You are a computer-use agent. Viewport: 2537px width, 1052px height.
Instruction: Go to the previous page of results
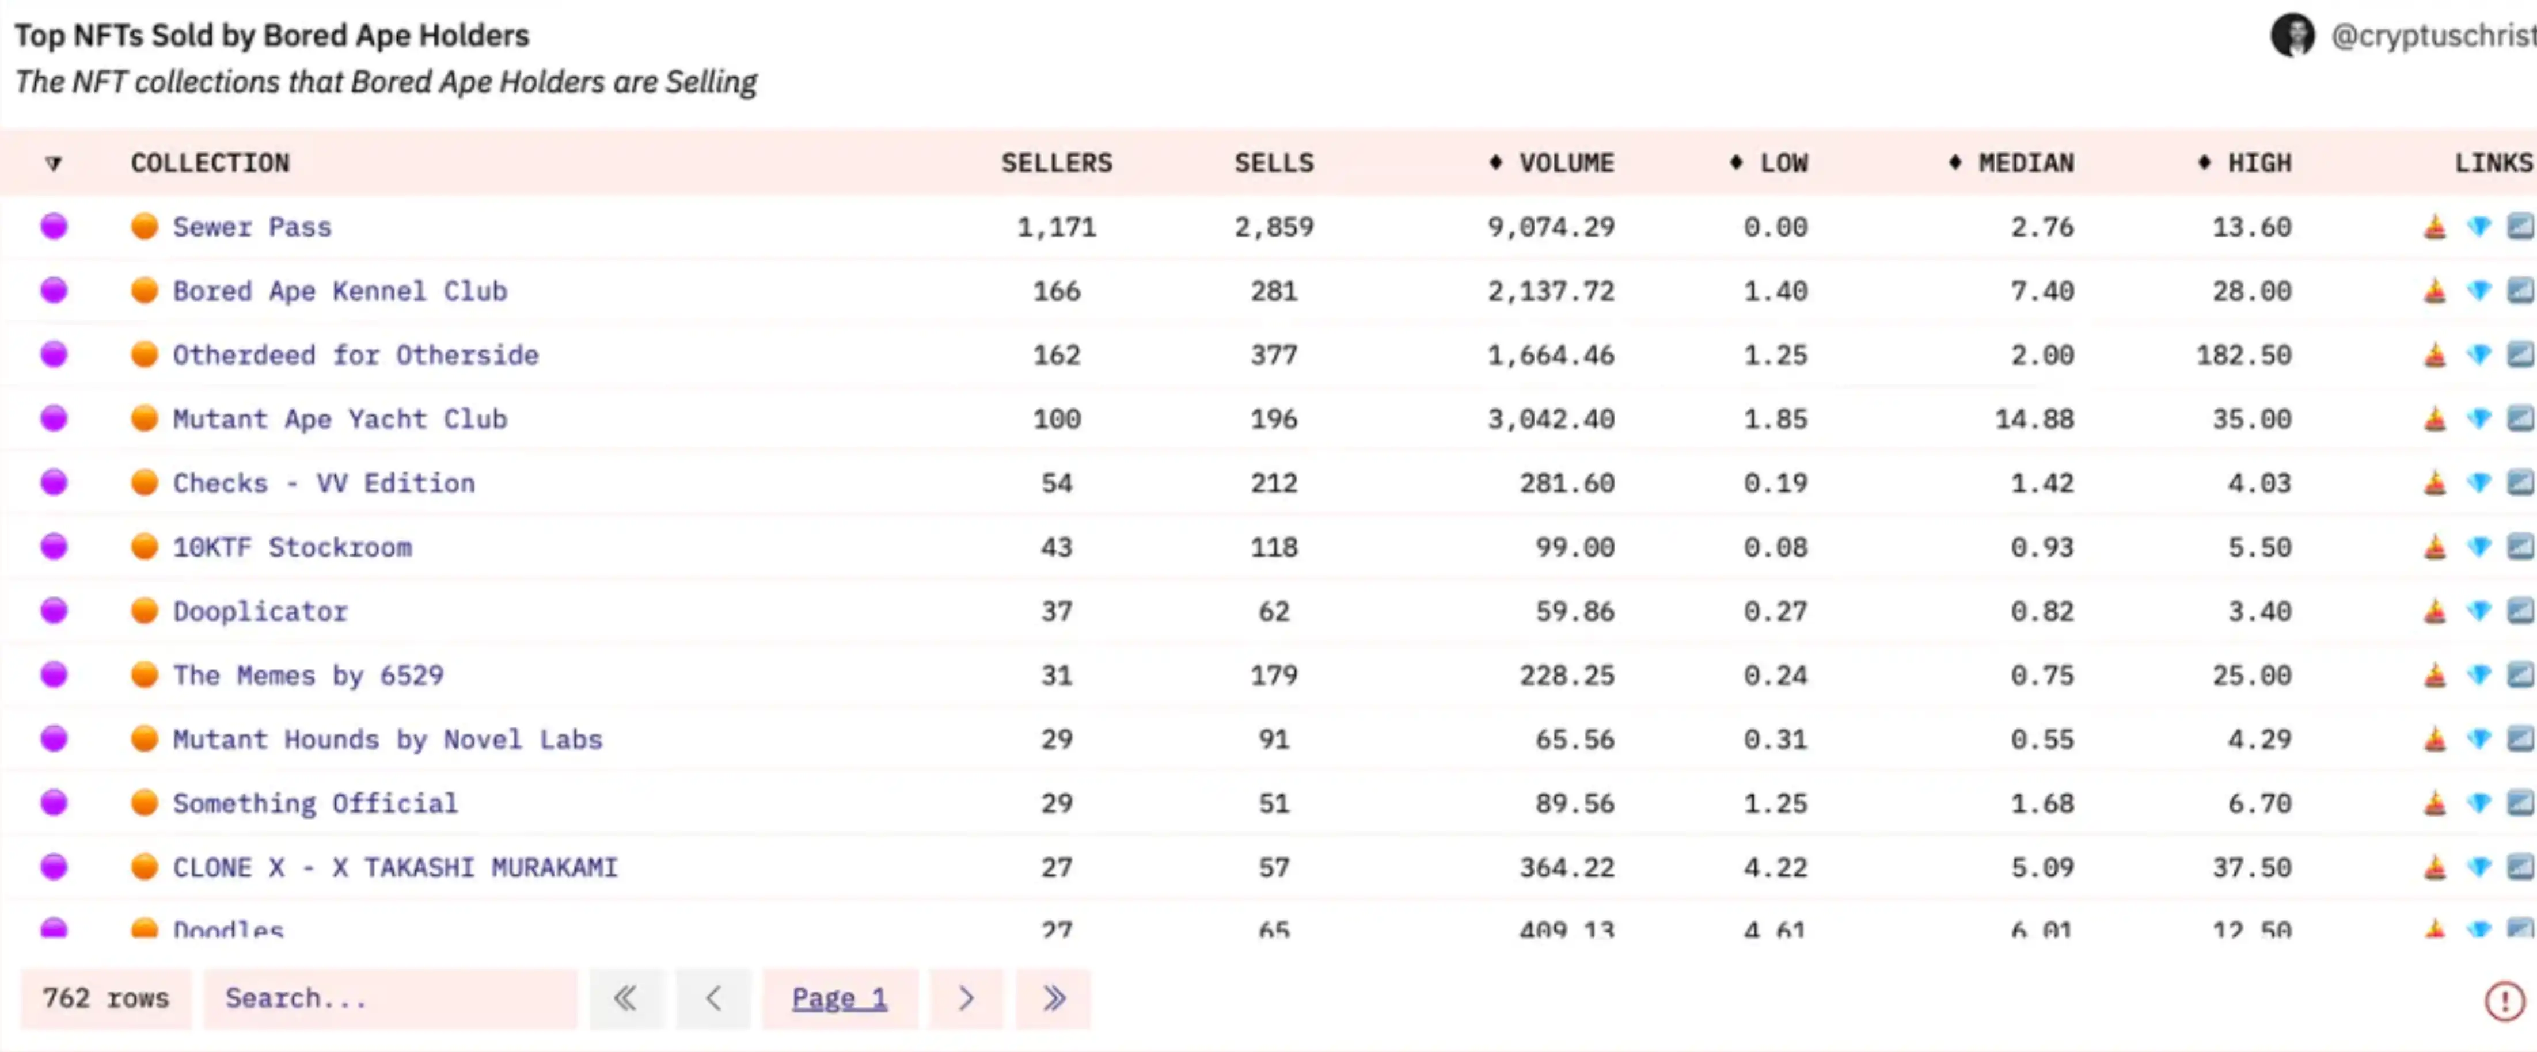pos(713,999)
